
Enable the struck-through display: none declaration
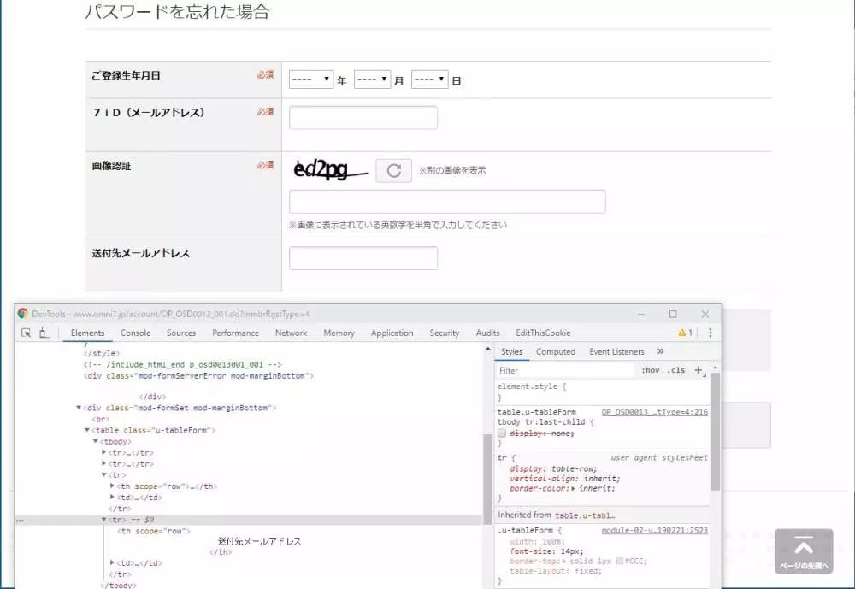tap(503, 433)
